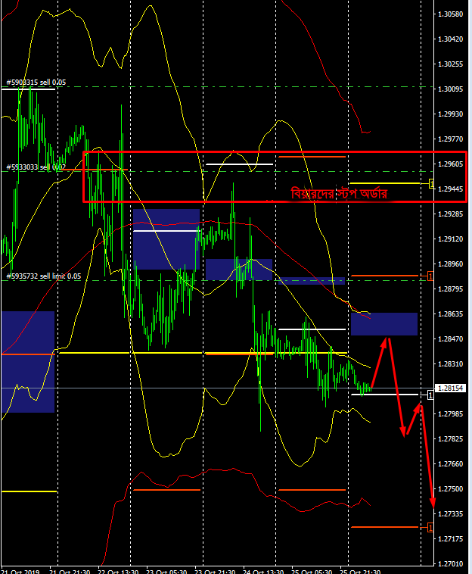
Task: Click the 25 Oct 21:30 time label
Action: tap(361, 569)
